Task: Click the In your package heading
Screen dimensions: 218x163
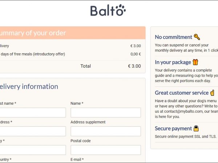Action: (173, 62)
